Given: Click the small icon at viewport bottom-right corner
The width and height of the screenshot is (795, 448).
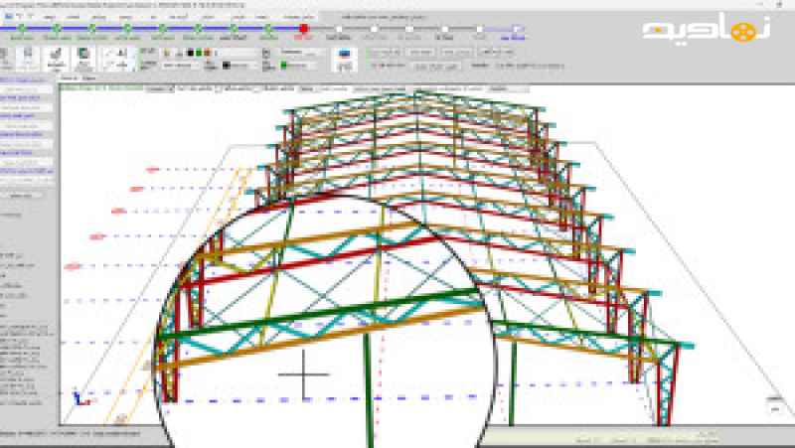Looking at the screenshot, I should coord(771,399).
